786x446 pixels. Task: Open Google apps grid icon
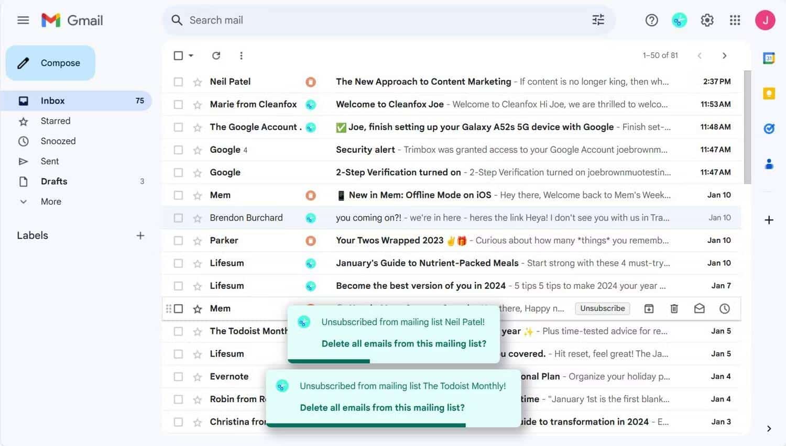(x=735, y=20)
